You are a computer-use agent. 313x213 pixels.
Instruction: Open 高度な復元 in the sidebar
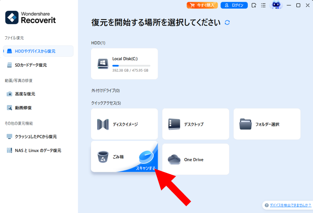[x=38, y=94]
